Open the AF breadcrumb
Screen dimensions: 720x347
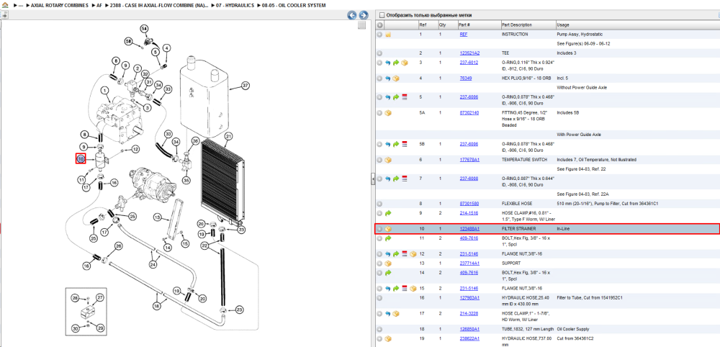coord(99,5)
